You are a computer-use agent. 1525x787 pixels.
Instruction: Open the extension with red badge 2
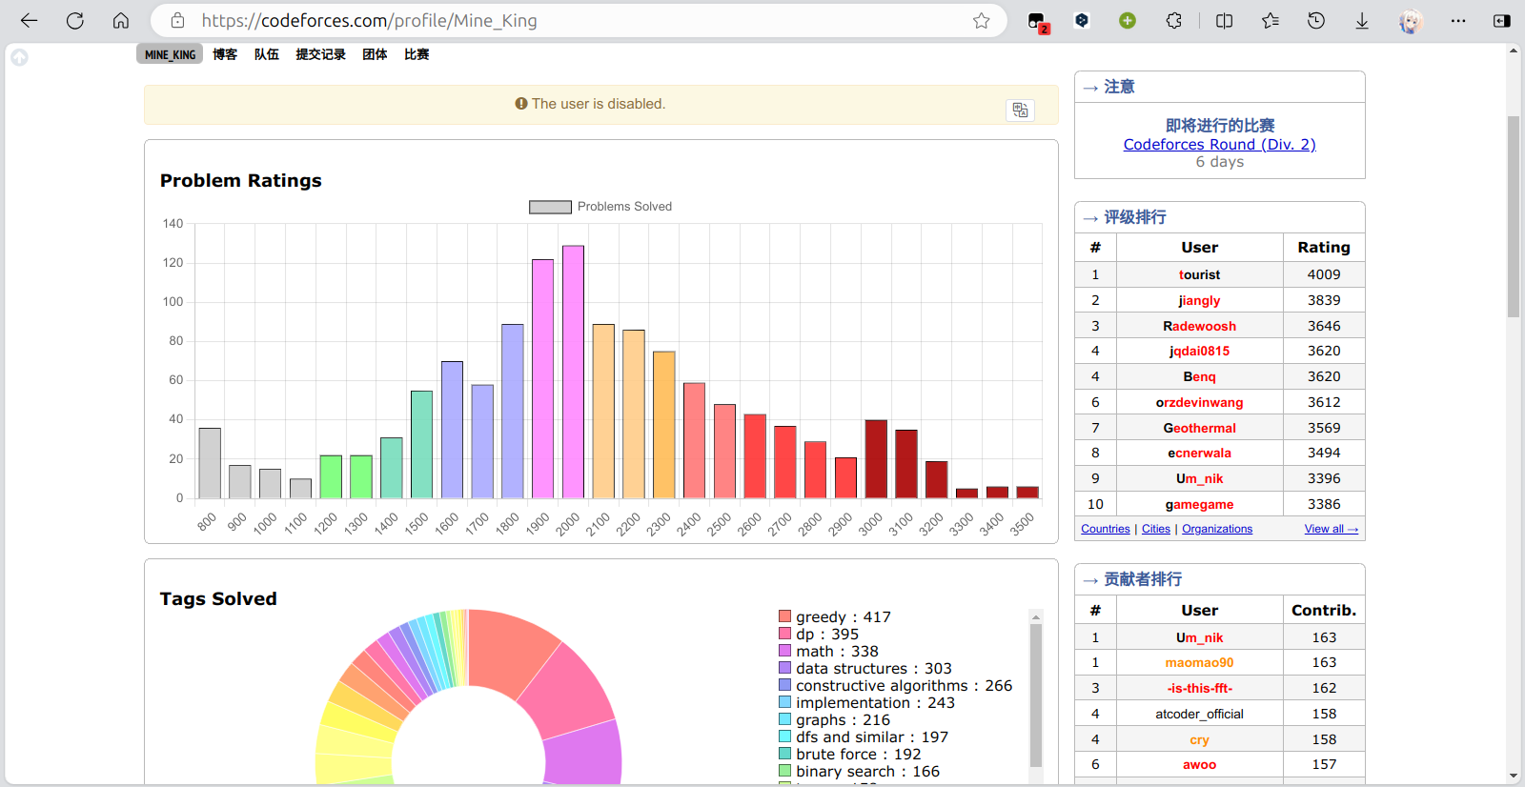point(1037,21)
